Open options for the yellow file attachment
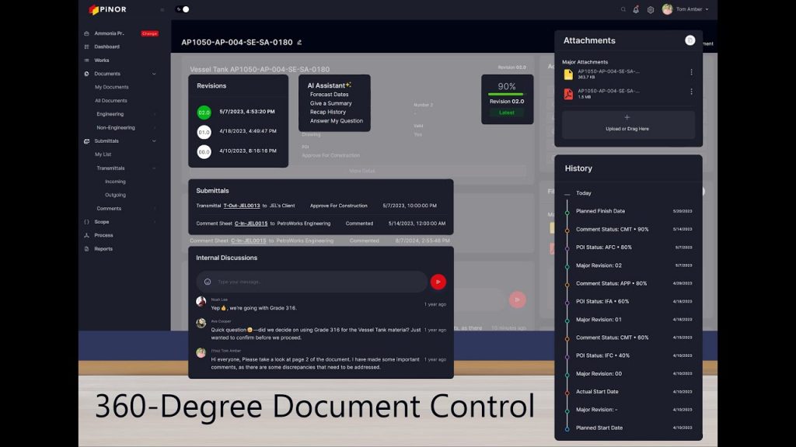Screen dimensions: 796x447 click(x=691, y=72)
